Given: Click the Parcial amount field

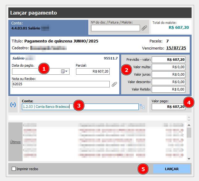Looking at the screenshot, I should [x=93, y=72].
